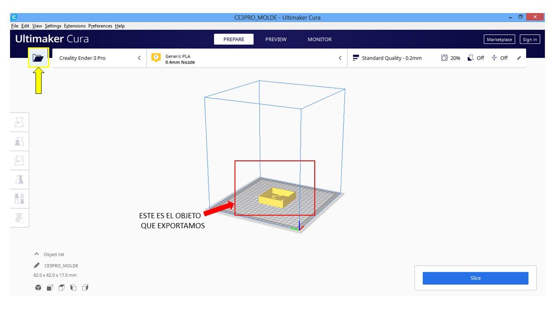
Task: Open a file with the folder icon
Action: (x=38, y=58)
